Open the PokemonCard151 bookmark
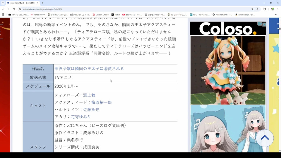This screenshot has width=281, height=158. 222,15
